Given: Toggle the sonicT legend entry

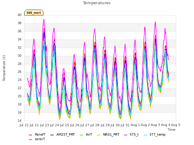Looking at the screenshot, I should 37,139.
